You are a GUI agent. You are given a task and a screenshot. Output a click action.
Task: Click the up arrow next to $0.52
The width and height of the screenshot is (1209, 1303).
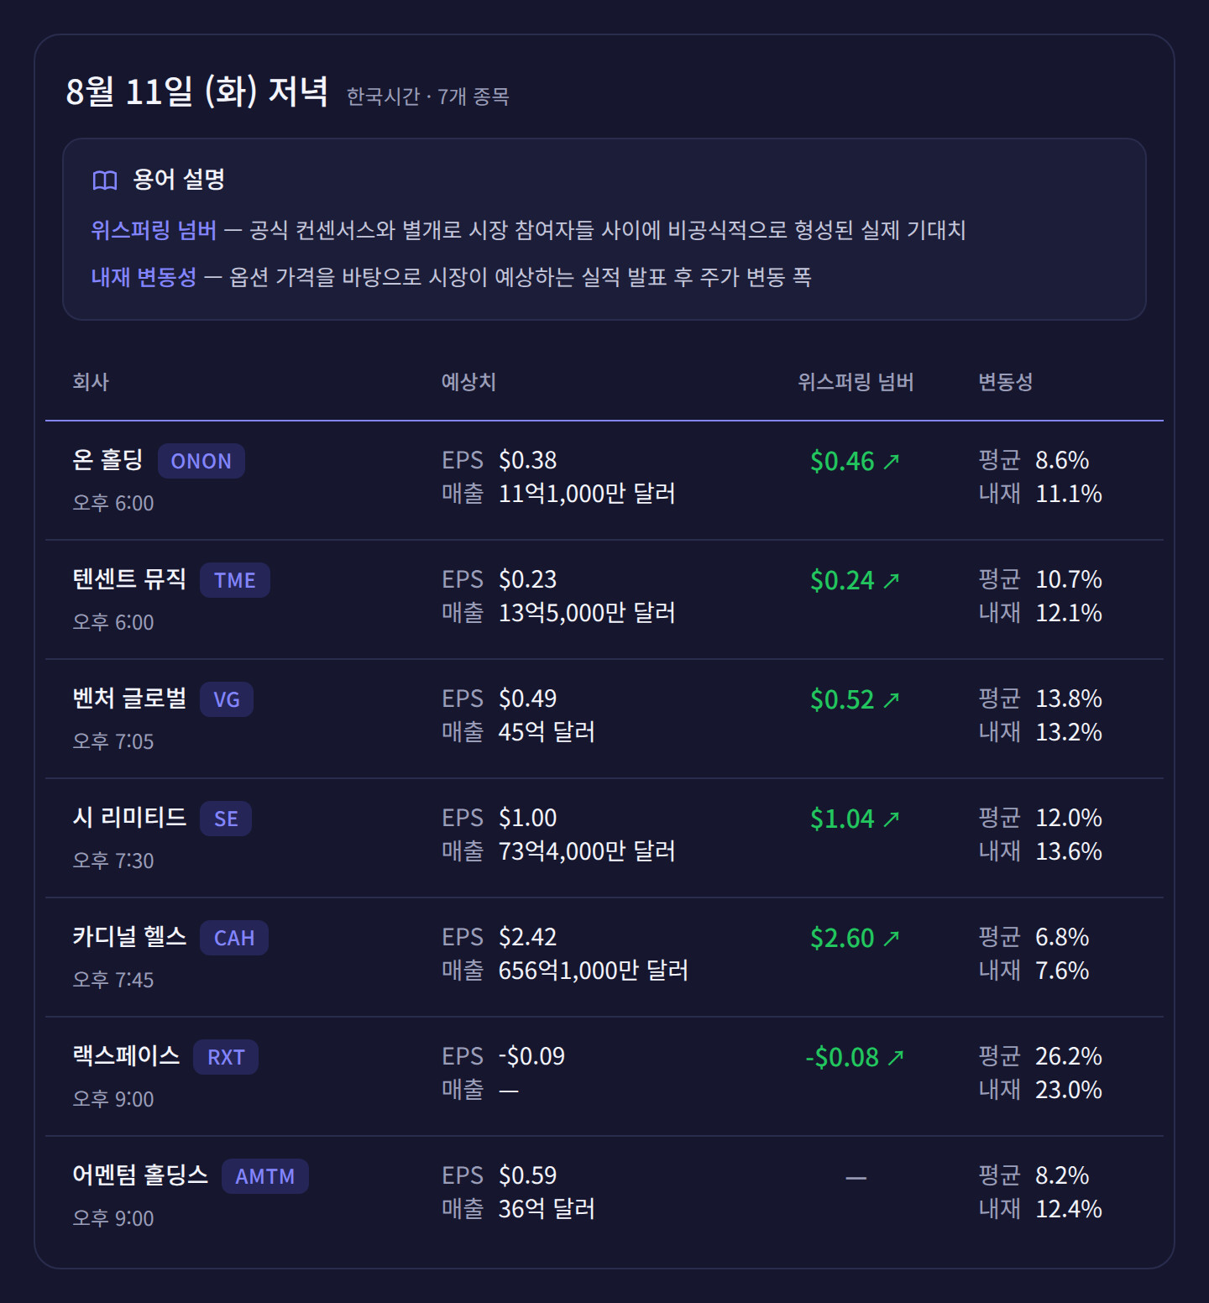[x=892, y=699]
